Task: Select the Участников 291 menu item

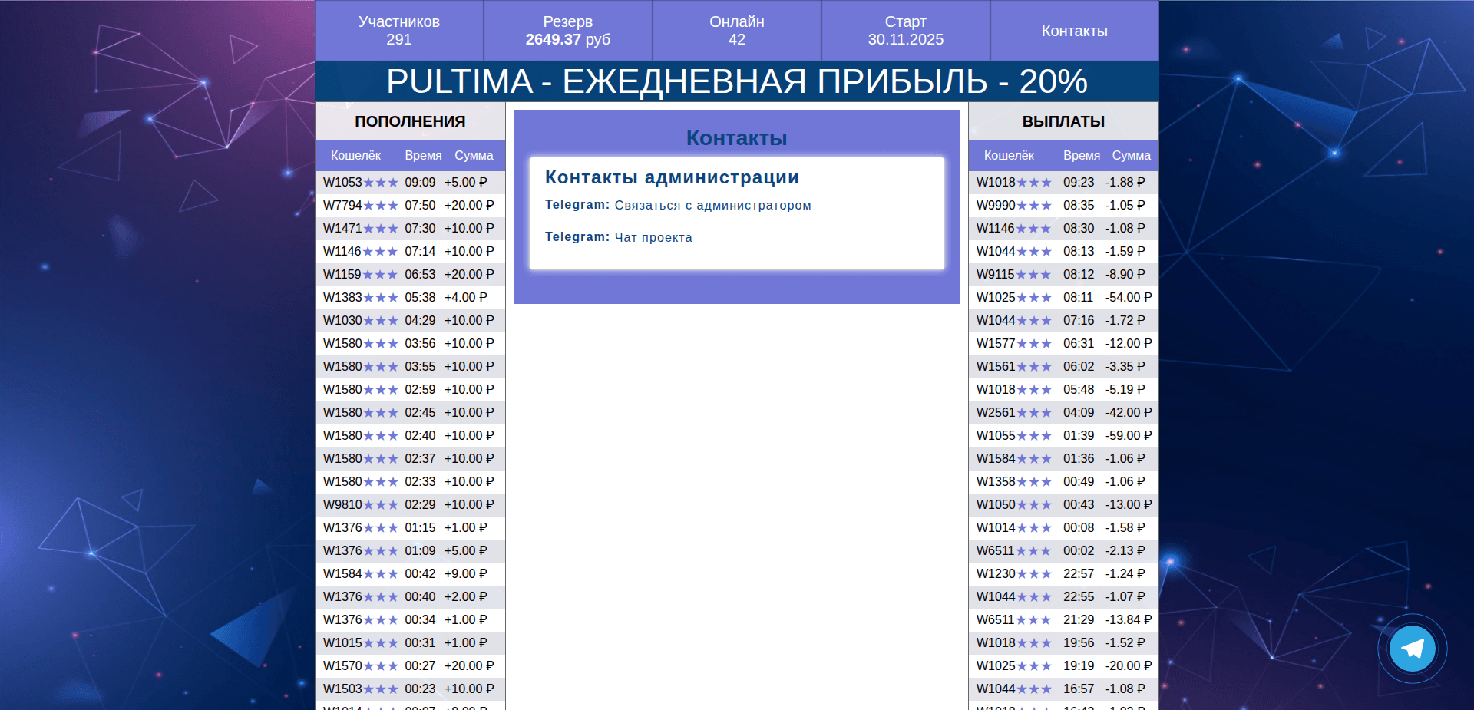Action: pyautogui.click(x=398, y=31)
